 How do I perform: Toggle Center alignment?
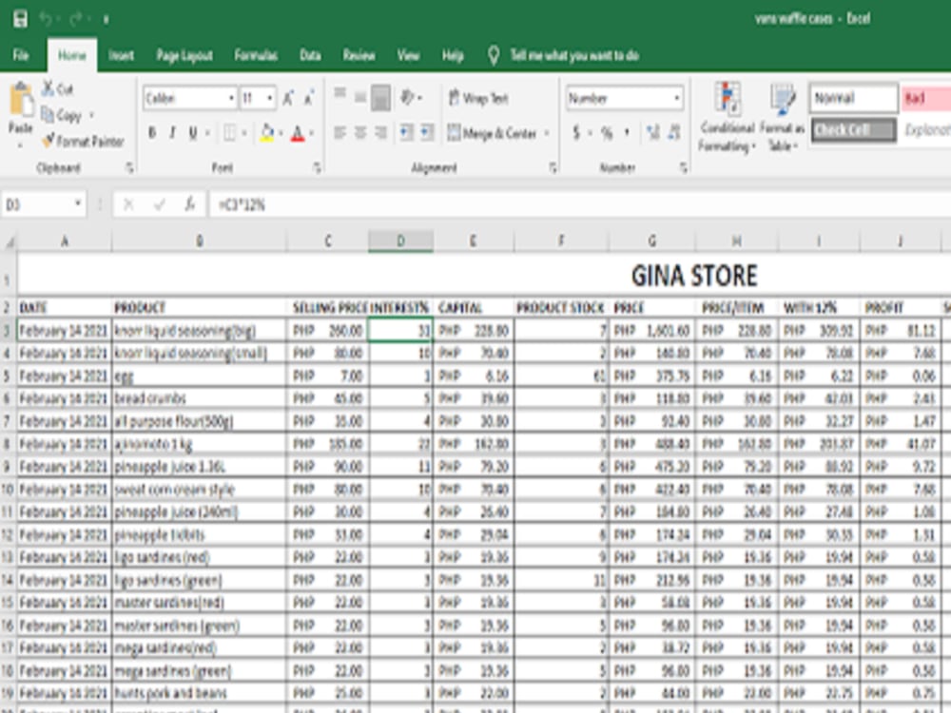pyautogui.click(x=360, y=132)
